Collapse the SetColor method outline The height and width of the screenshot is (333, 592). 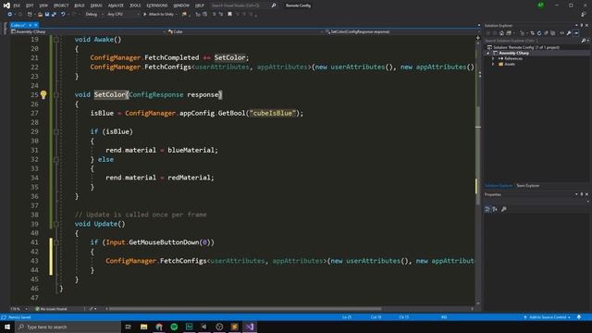[x=55, y=94]
